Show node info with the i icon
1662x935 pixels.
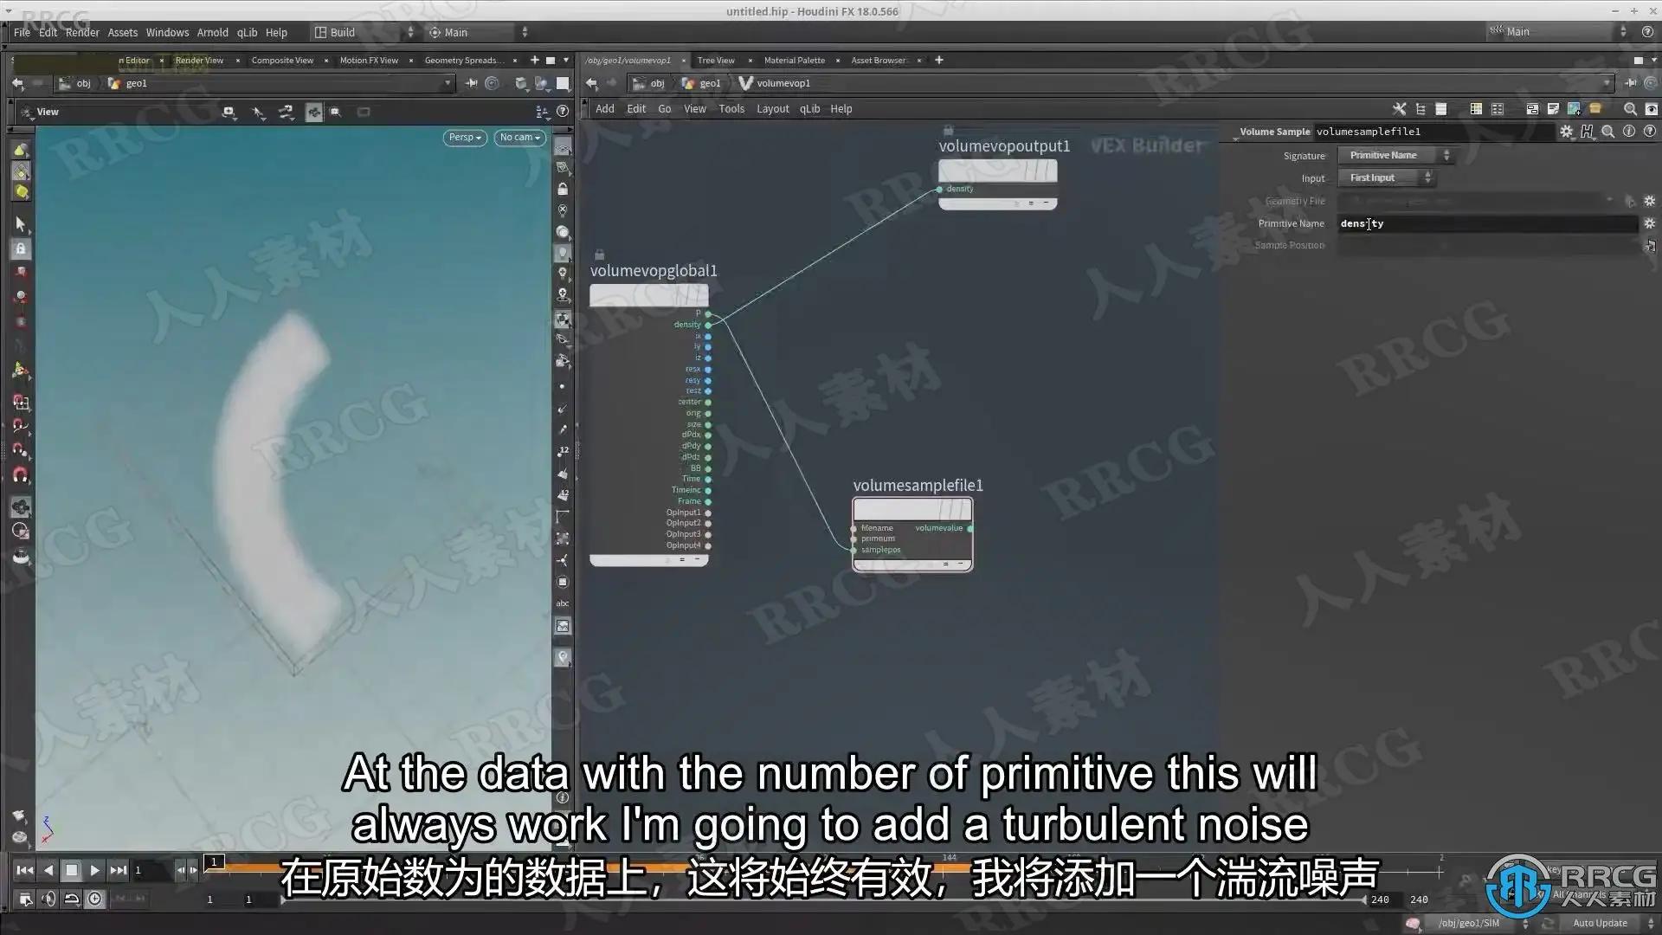[x=1629, y=132]
